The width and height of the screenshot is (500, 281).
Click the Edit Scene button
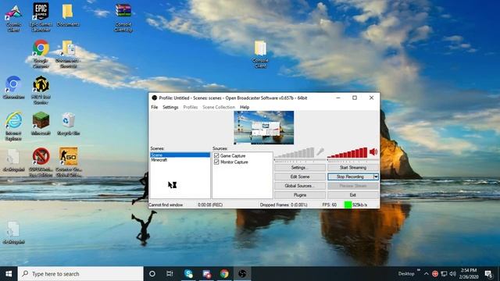[300, 176]
